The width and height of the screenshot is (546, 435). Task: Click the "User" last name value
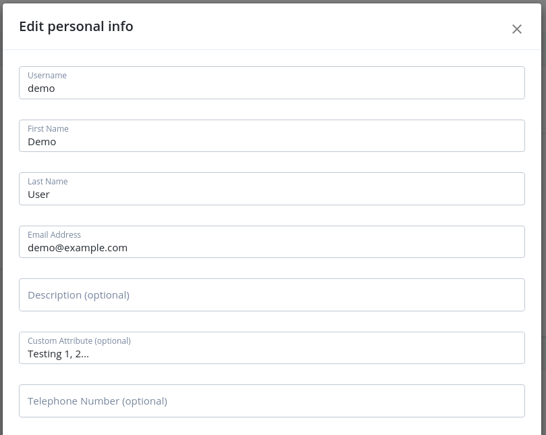click(38, 195)
